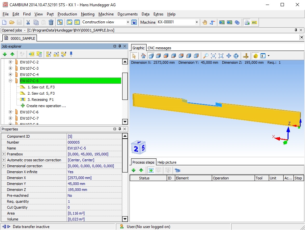Click the Copy icon in main toolbar

coord(36,22)
